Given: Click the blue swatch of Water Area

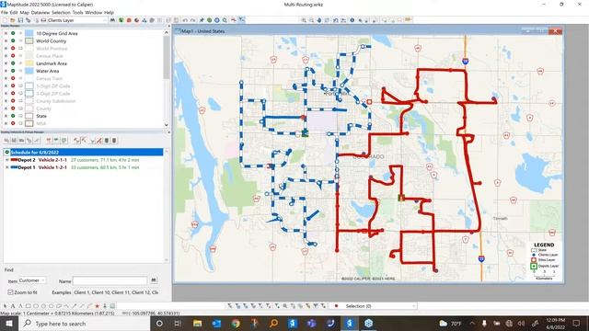Looking at the screenshot, I should (29, 71).
